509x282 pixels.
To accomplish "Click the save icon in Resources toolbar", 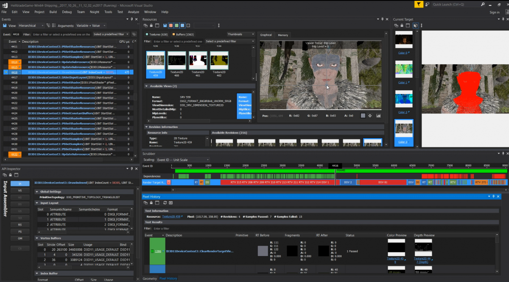I will coord(165,25).
